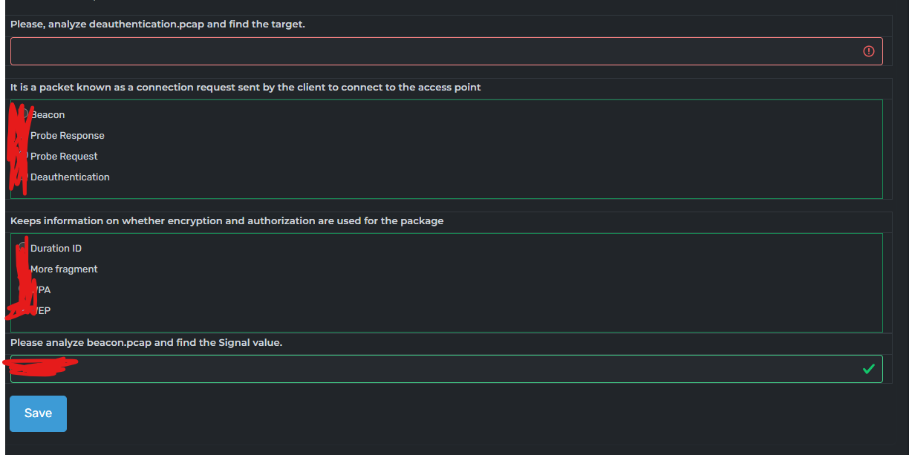Click the beacon.pcap Signal value question
This screenshot has width=909, height=455.
(x=146, y=343)
